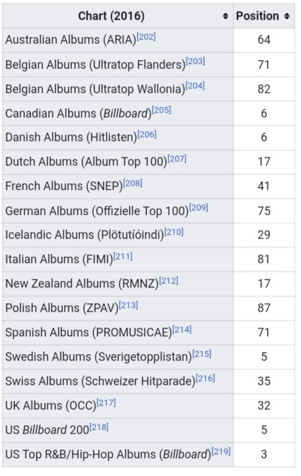Screen dimensions: 301x476
Task: Follow reference 212 for New Zealand Albums
Action: point(169,281)
